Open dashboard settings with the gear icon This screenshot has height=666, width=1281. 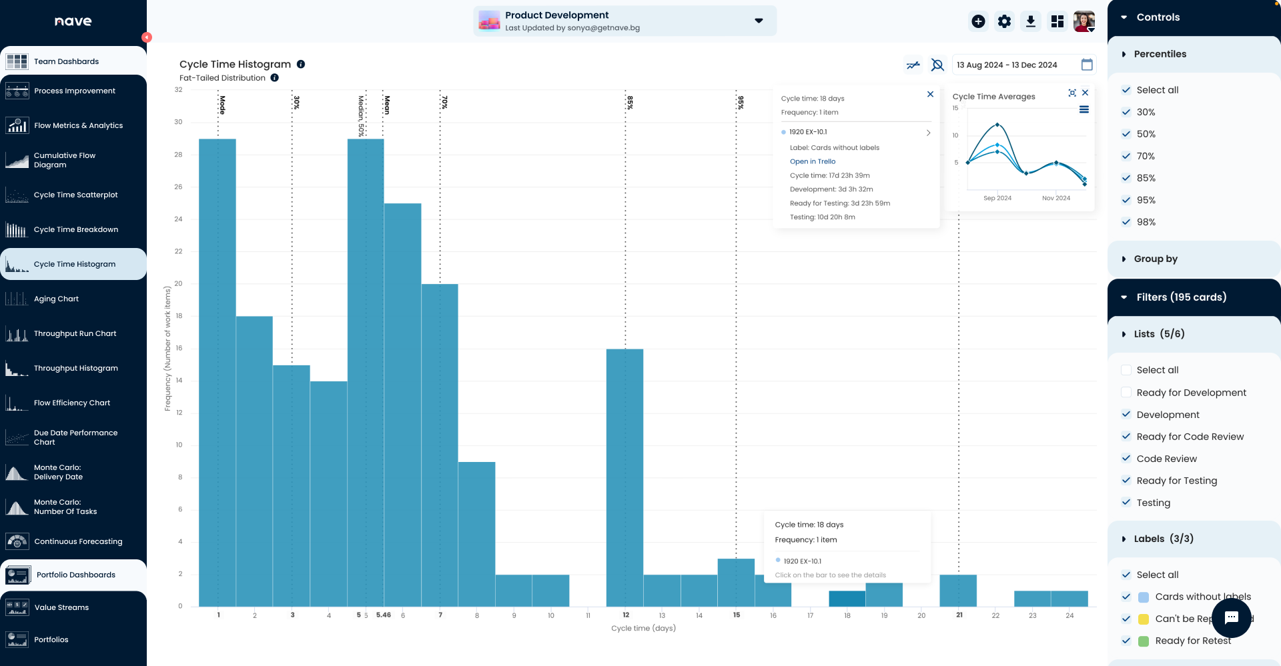pyautogui.click(x=1004, y=21)
